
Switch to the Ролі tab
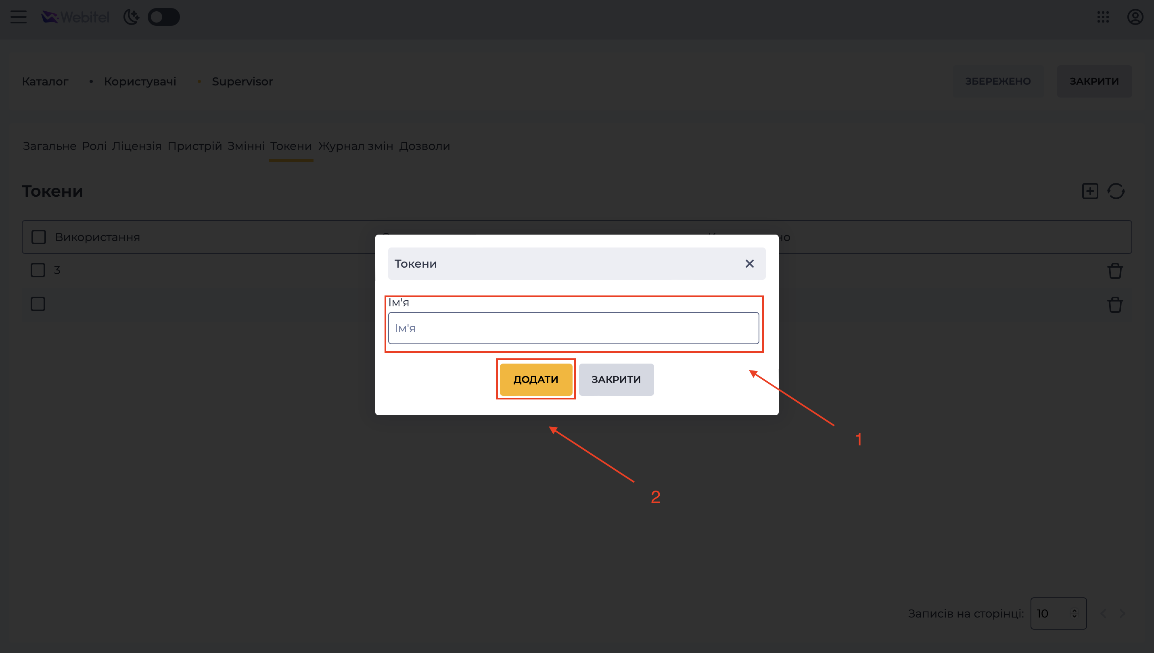(x=94, y=146)
